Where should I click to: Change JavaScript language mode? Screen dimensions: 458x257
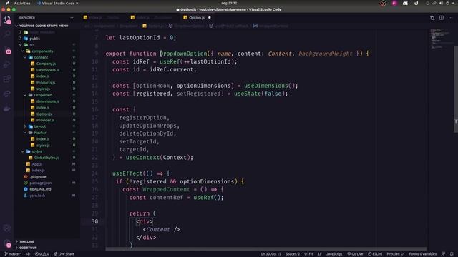pyautogui.click(x=334, y=254)
